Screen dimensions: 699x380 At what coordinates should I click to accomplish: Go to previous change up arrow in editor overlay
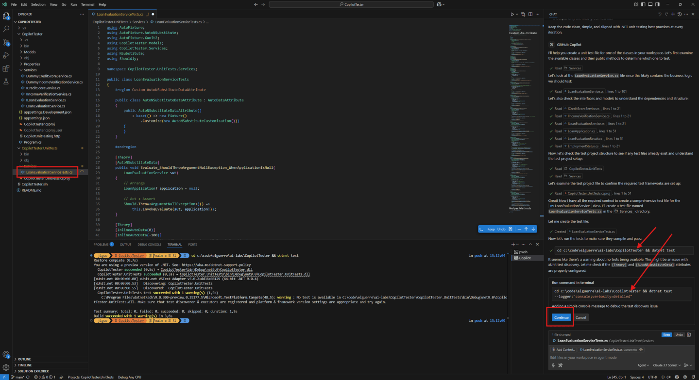(x=526, y=229)
